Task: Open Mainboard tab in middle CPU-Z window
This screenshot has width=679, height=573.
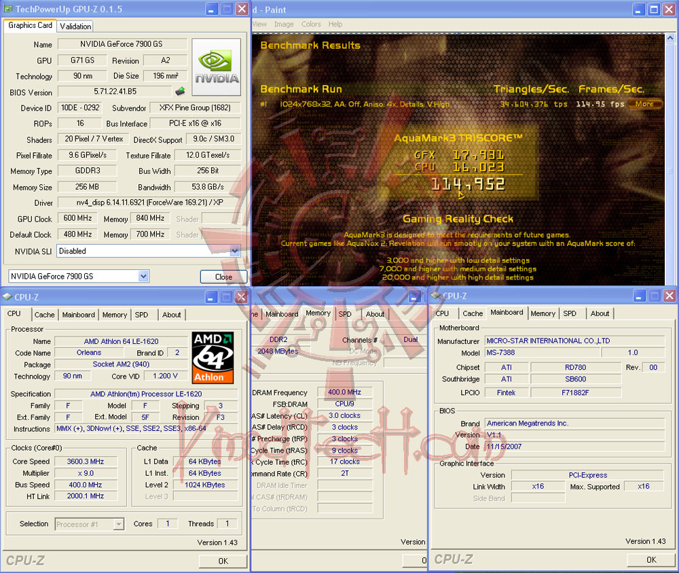Action: pyautogui.click(x=282, y=314)
